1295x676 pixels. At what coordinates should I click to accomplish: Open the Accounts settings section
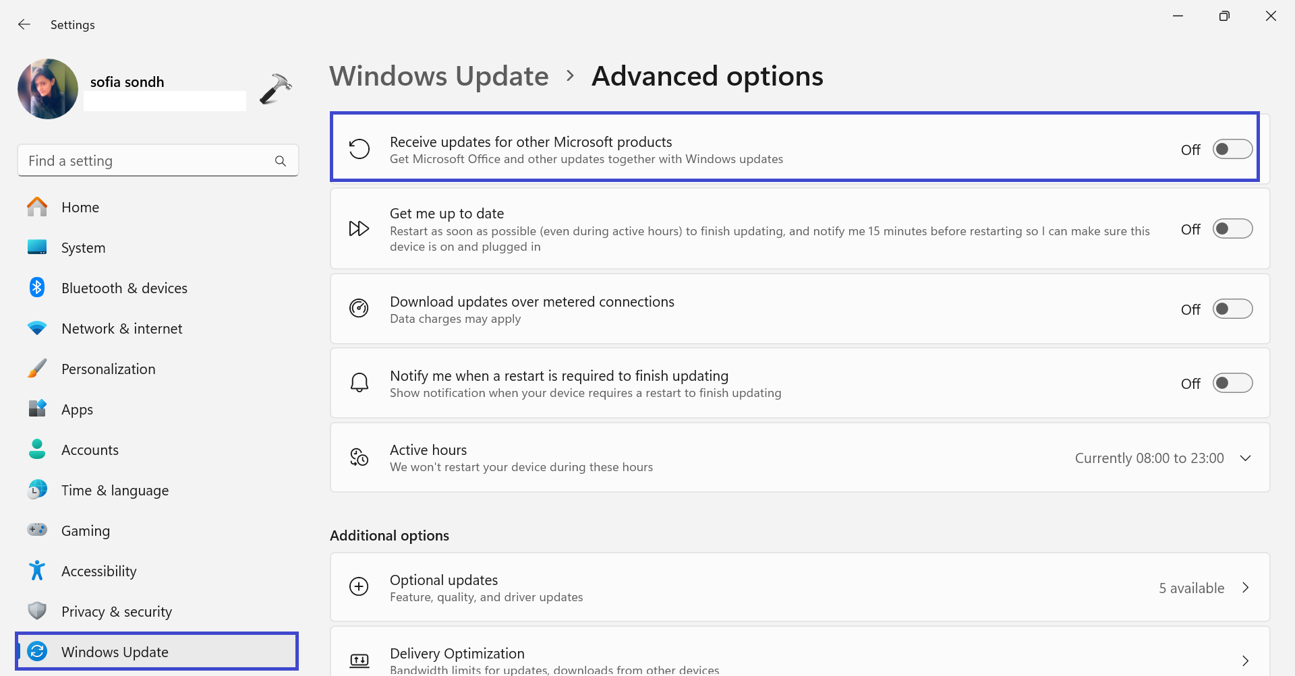90,450
